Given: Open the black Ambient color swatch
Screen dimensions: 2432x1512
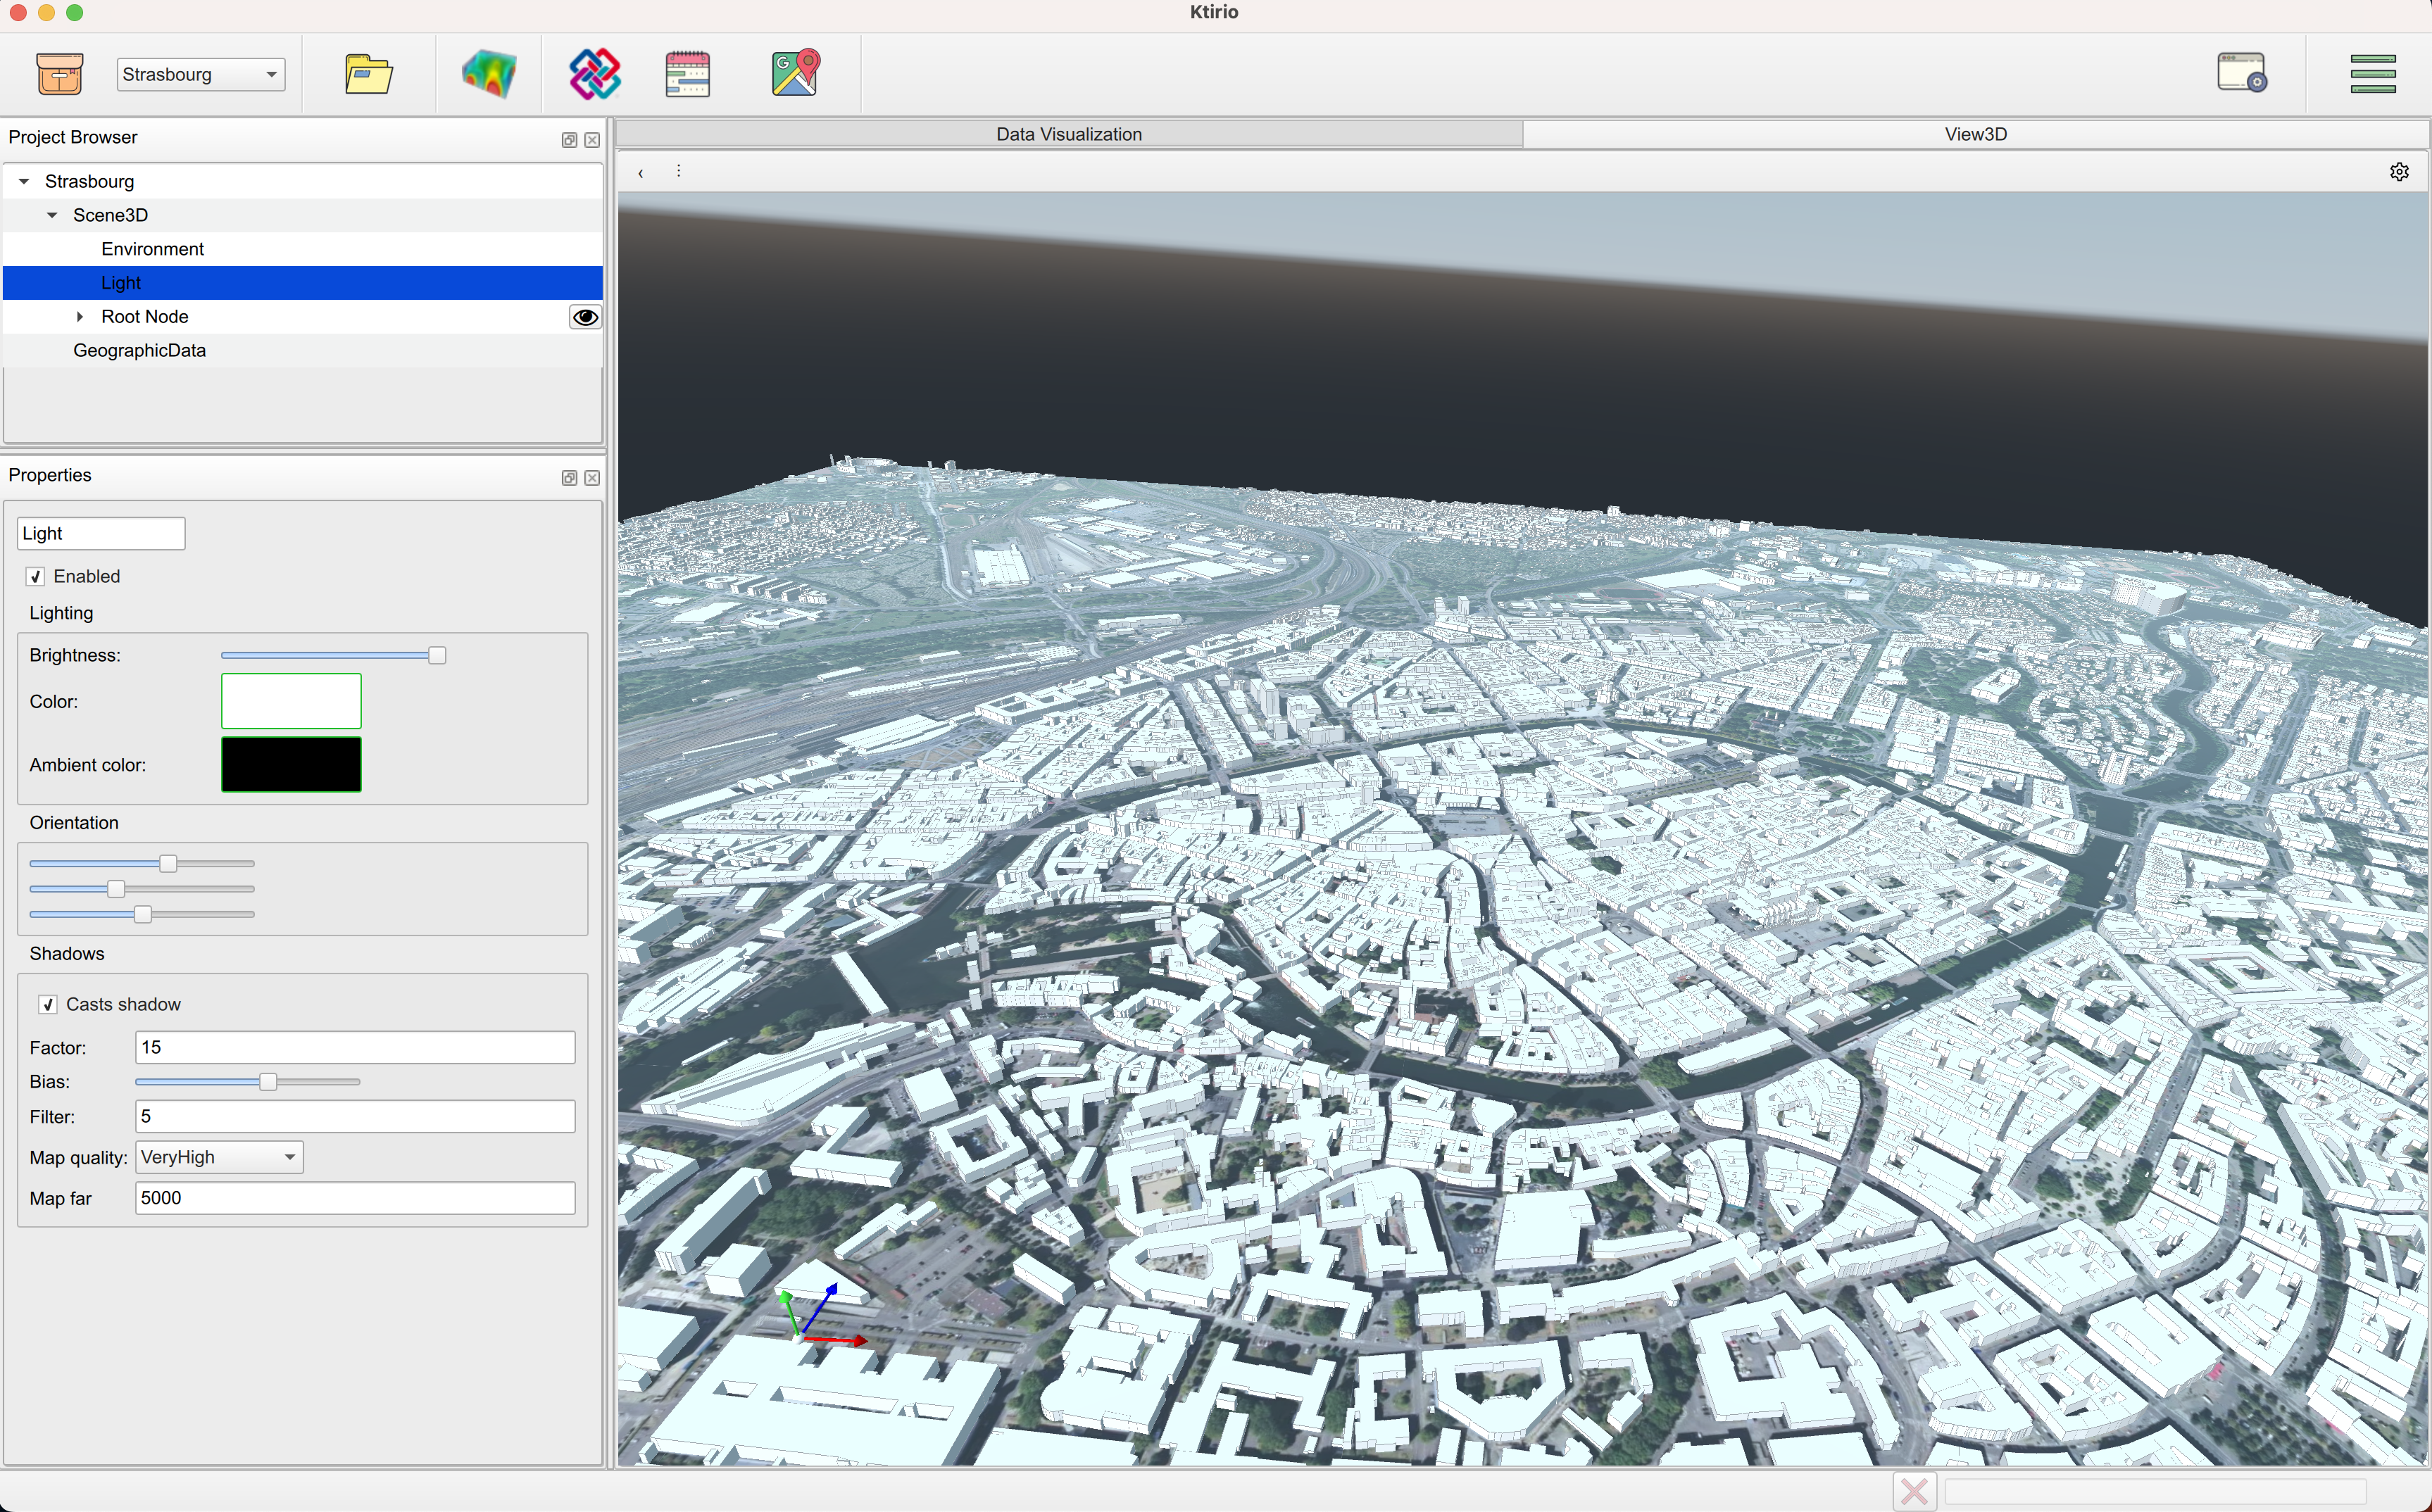Looking at the screenshot, I should pyautogui.click(x=291, y=765).
